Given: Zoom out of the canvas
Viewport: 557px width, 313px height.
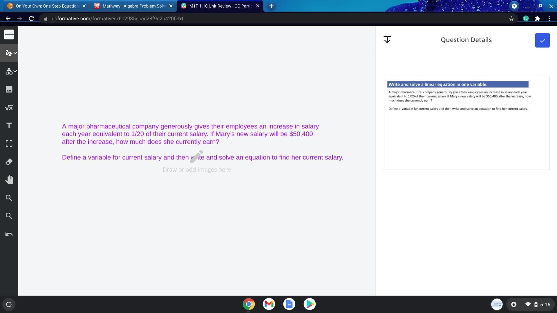Looking at the screenshot, I should (9, 216).
